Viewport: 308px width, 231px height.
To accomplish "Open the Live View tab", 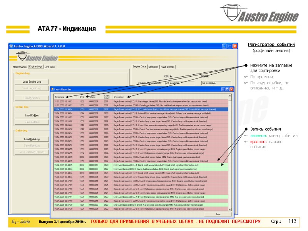I will point(50,67).
